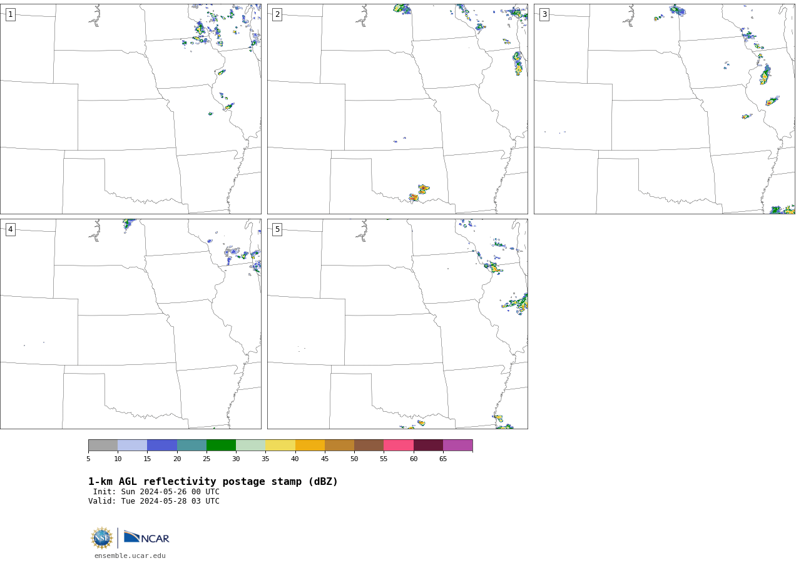The height and width of the screenshot is (563, 801).
Task: Click the light blue 10-15 dBZ swatch
Action: pos(132,446)
